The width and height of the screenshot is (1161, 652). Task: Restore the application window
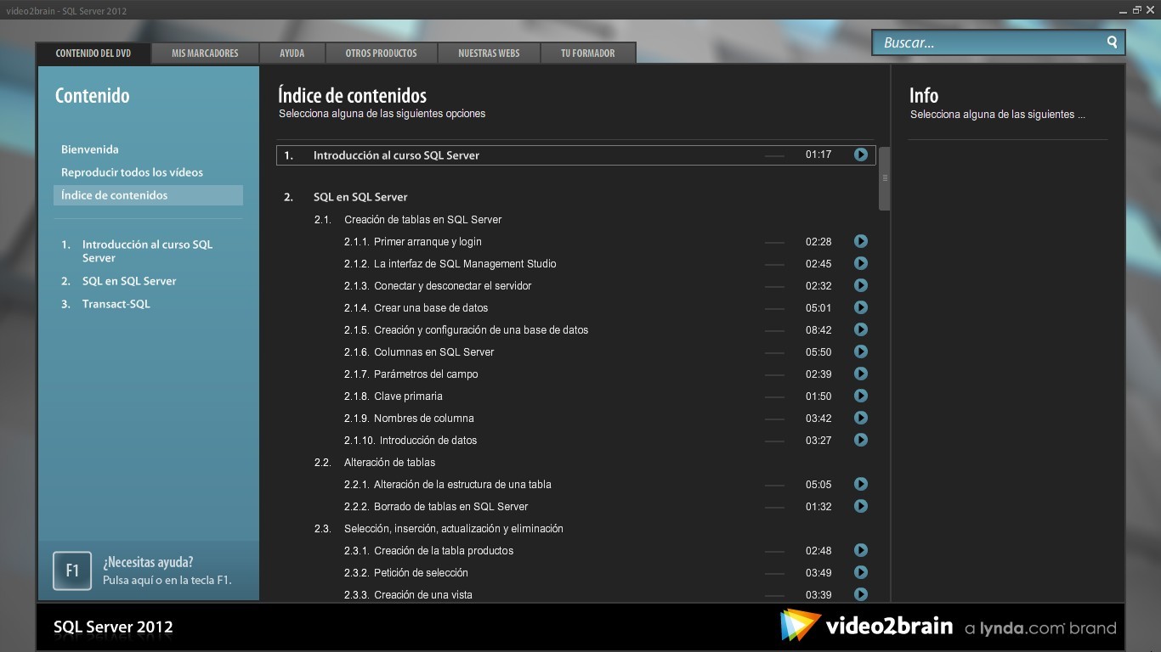pyautogui.click(x=1137, y=9)
